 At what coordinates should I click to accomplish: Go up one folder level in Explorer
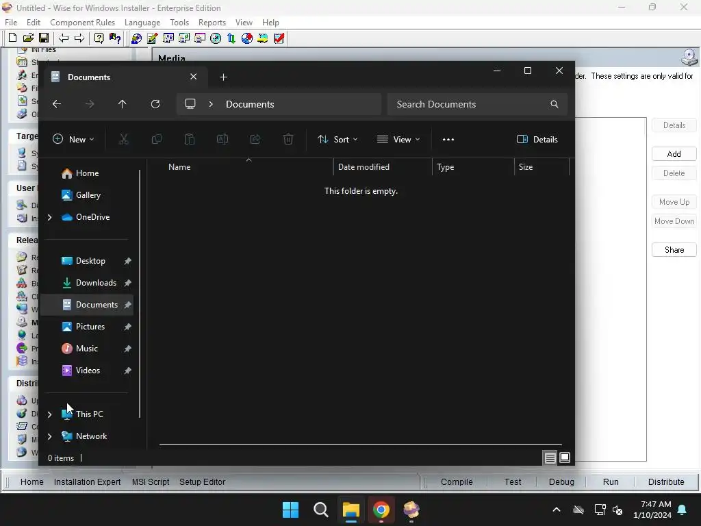[x=122, y=104]
